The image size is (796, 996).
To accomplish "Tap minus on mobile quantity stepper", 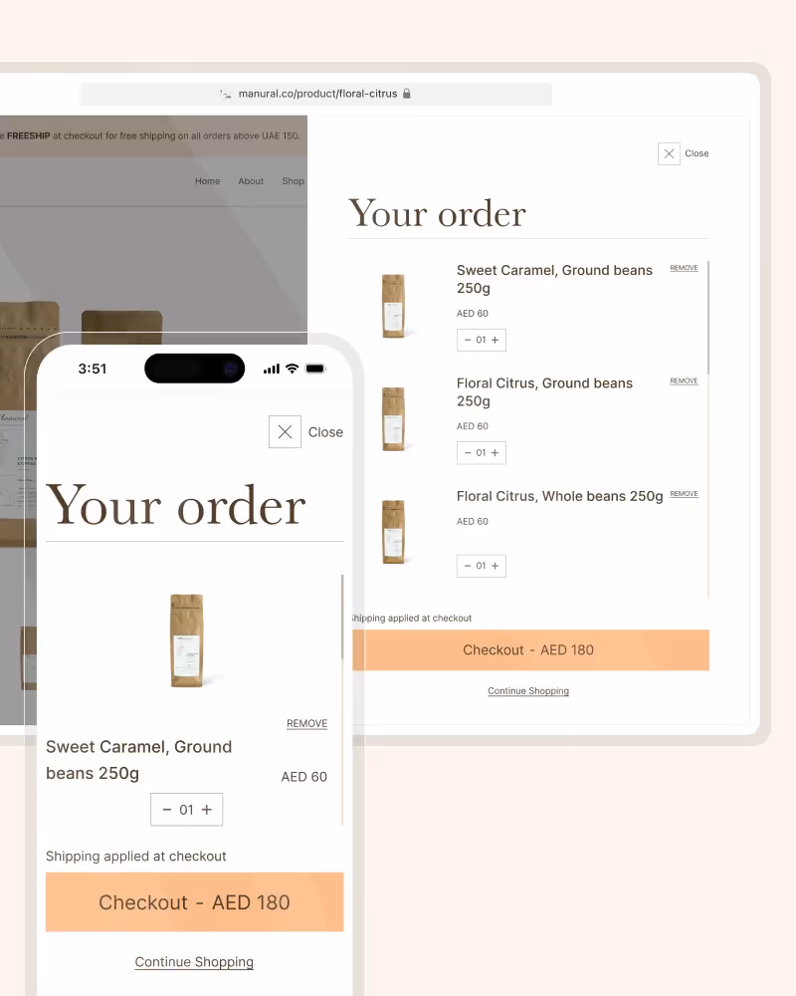I will pos(167,810).
